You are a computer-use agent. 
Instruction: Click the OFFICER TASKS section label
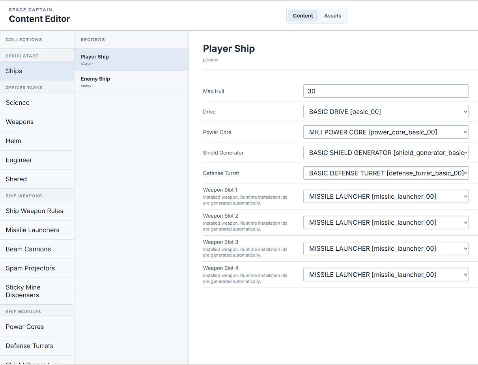point(24,88)
